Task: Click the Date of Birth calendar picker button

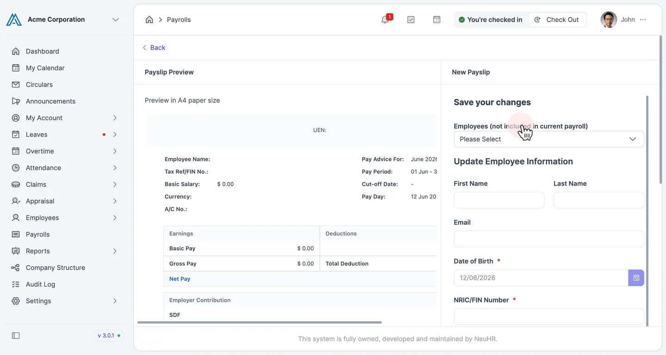Action: [x=636, y=278]
